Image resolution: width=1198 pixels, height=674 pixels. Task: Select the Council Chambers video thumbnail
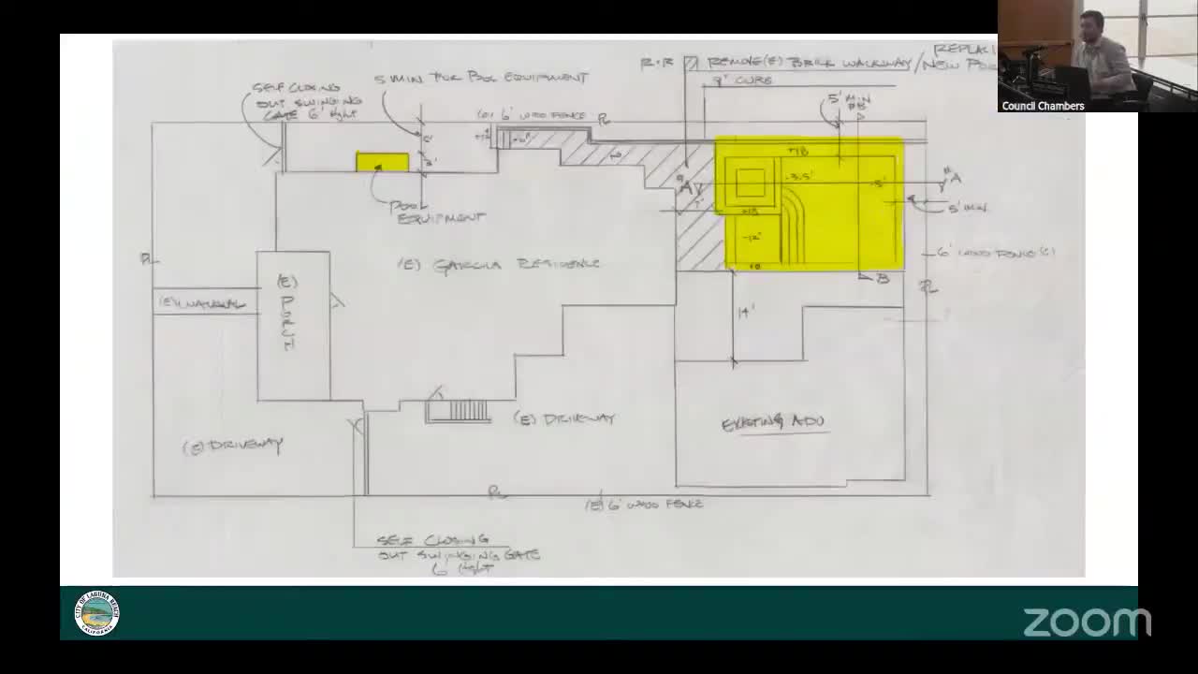pyautogui.click(x=1097, y=56)
